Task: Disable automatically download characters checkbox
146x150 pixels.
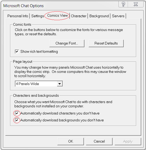Action: point(17,113)
